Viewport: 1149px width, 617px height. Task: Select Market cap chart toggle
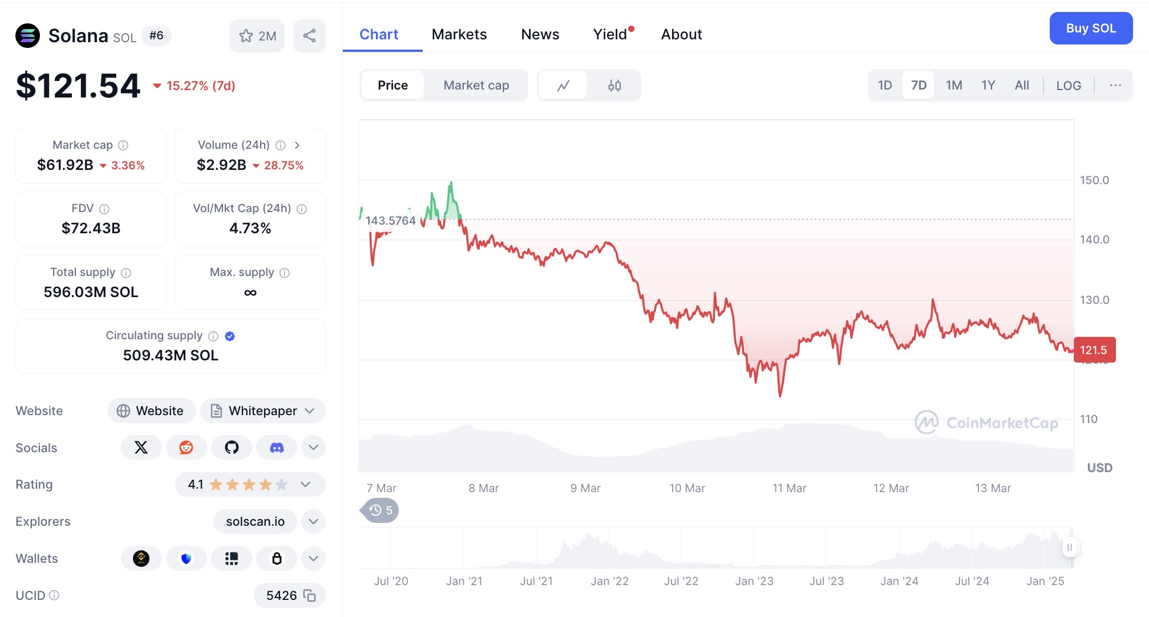476,86
